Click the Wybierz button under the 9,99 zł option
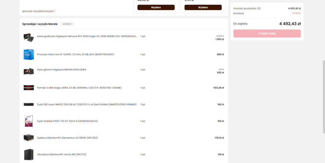325x163 pixels. (x=203, y=7)
